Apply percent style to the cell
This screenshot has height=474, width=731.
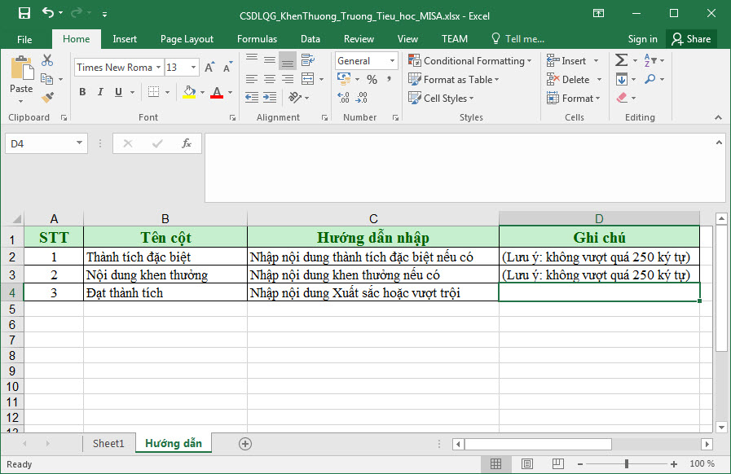pos(372,80)
